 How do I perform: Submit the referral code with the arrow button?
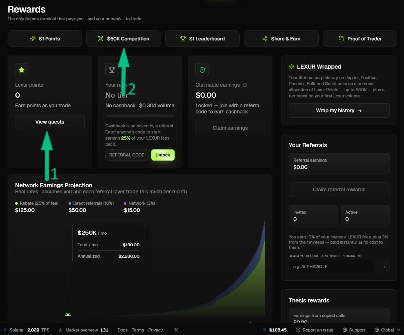pyautogui.click(x=383, y=267)
